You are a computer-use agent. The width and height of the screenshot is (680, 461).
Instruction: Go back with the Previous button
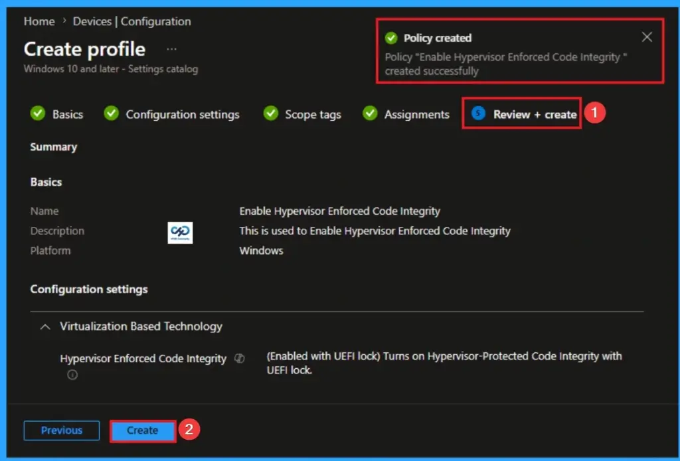pos(62,430)
